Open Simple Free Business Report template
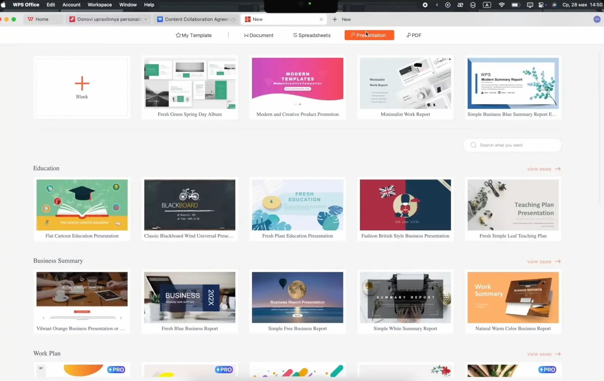This screenshot has width=604, height=381. [x=297, y=302]
